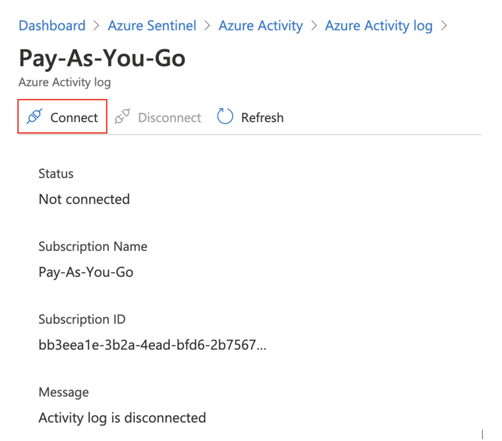Navigate to the Azure Activity breadcrumb
Viewport: 502px width, 441px height.
pyautogui.click(x=260, y=25)
